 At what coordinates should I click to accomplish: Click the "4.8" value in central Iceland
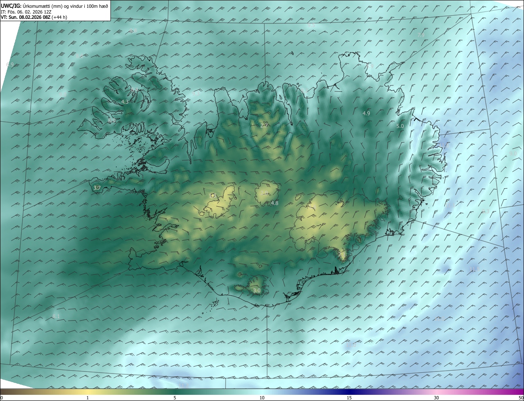275,203
